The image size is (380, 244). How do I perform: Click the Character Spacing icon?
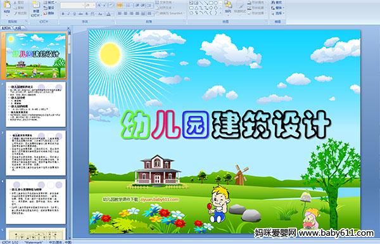[92, 14]
